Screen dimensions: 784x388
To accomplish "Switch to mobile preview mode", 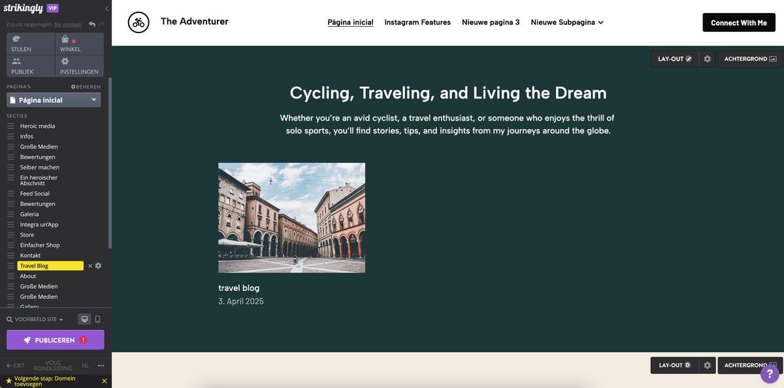I will [x=97, y=320].
